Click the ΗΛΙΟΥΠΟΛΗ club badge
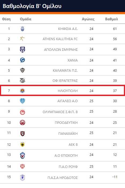This screenshot has width=125, height=188. (22, 91)
